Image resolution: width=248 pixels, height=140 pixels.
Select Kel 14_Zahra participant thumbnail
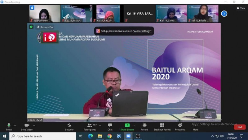tap(171, 13)
